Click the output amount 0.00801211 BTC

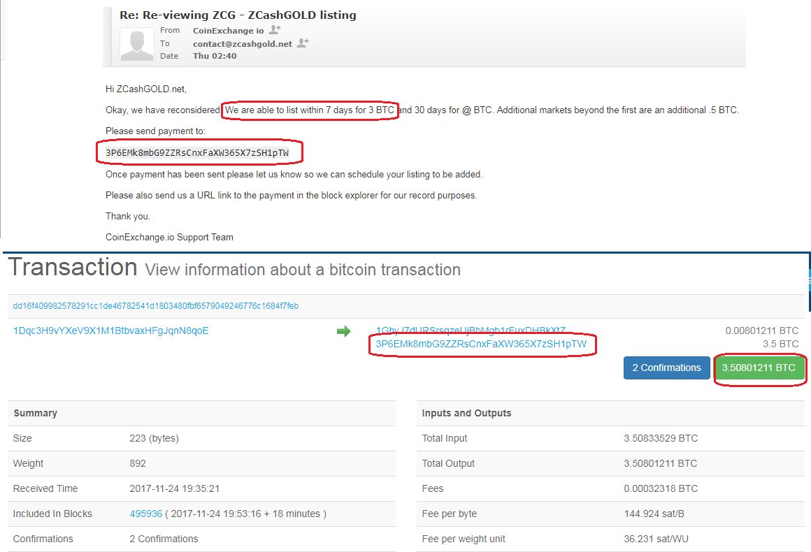(x=762, y=331)
